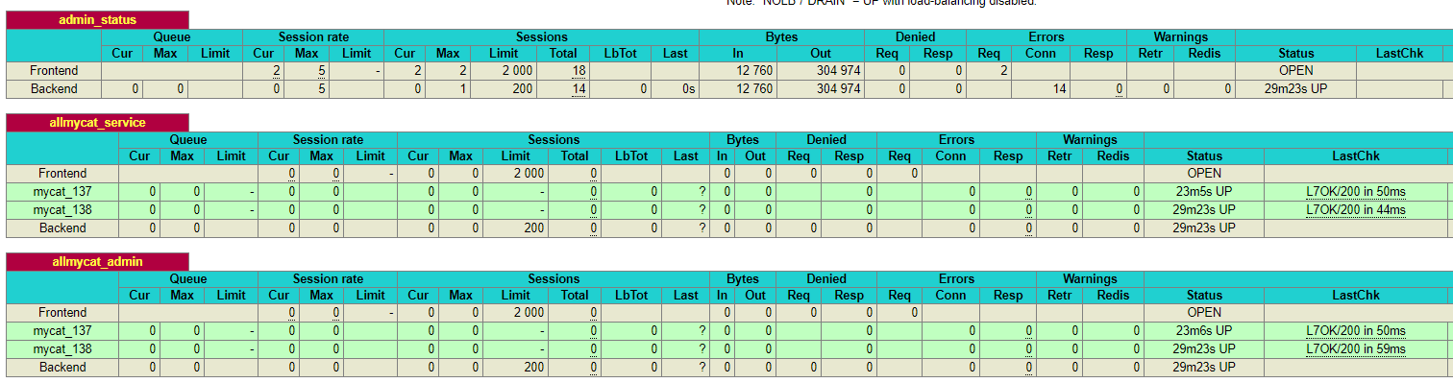Select the '23m5s UP' status cell

tap(1204, 192)
